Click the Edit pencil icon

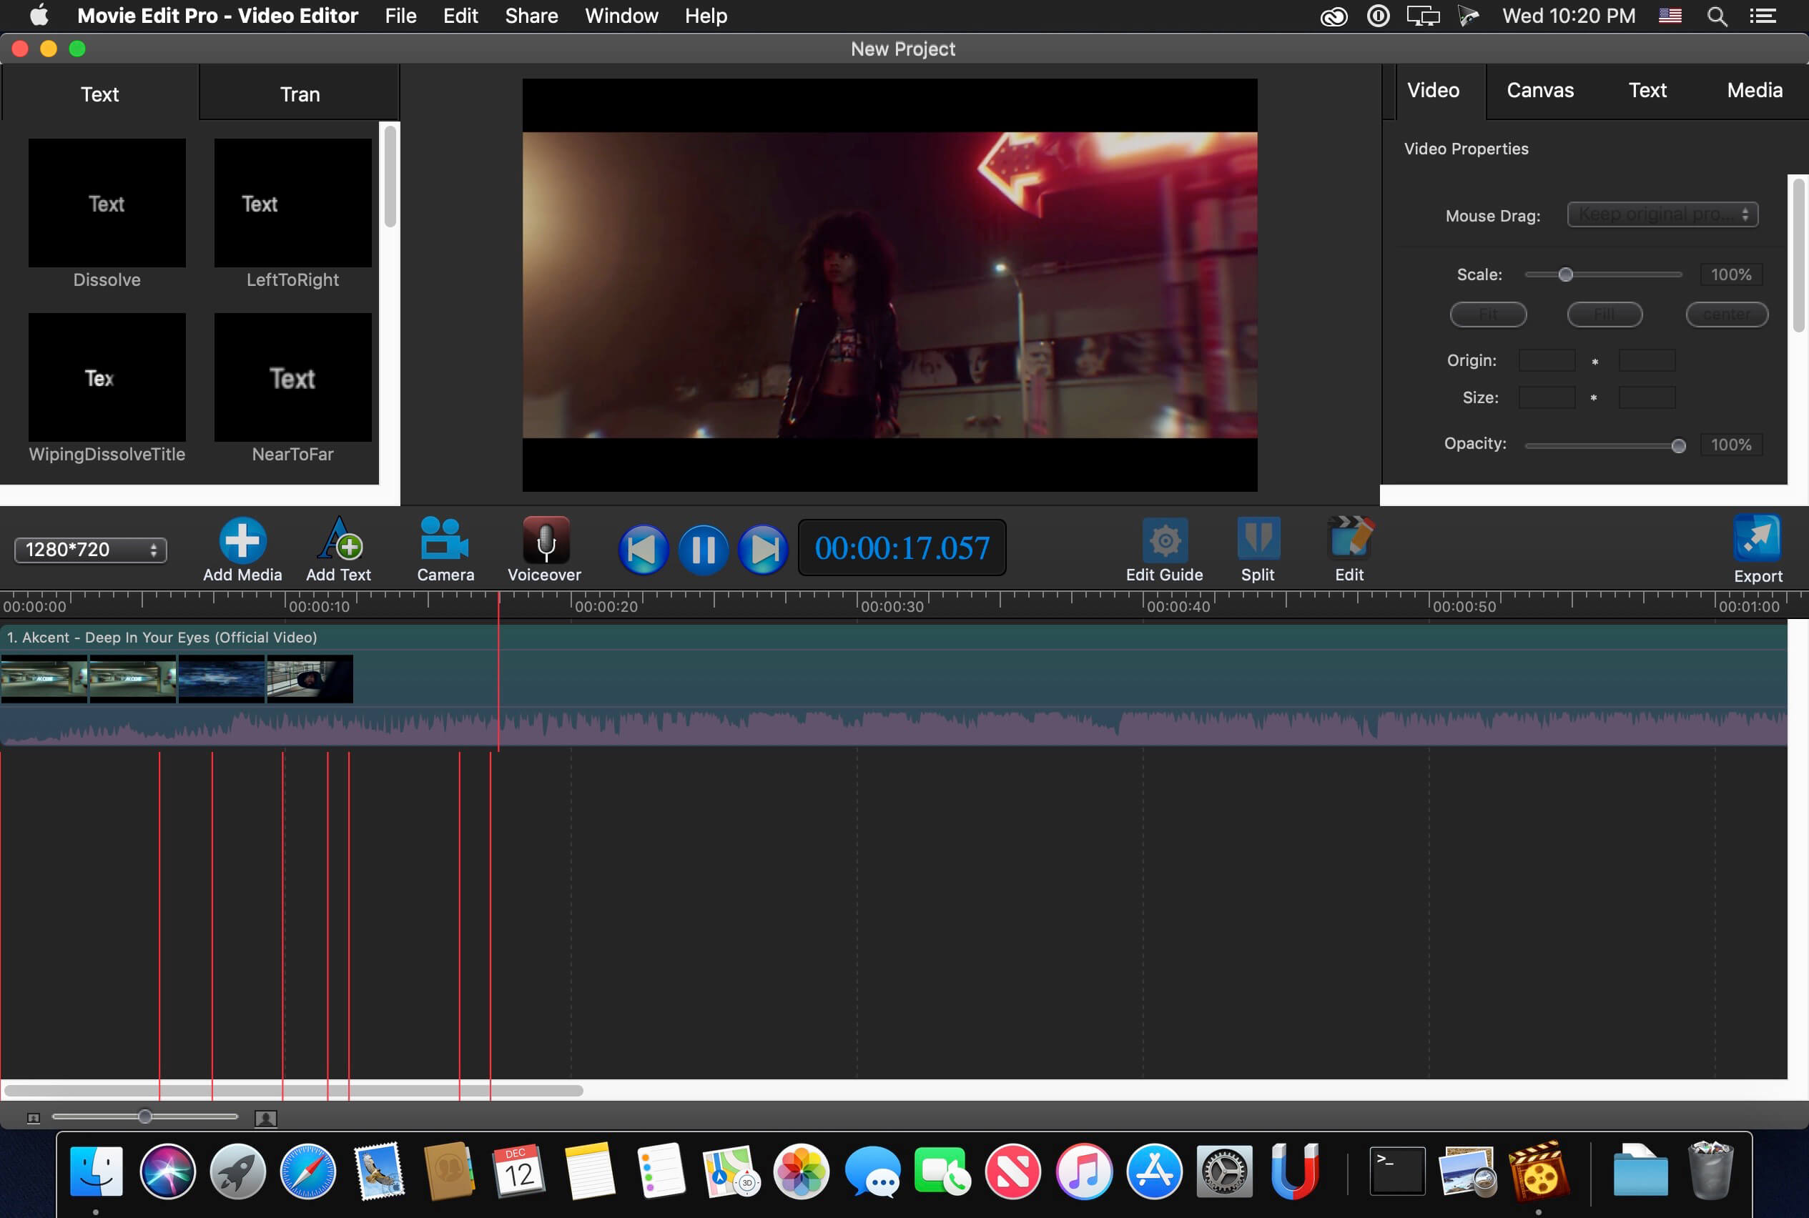(x=1349, y=538)
